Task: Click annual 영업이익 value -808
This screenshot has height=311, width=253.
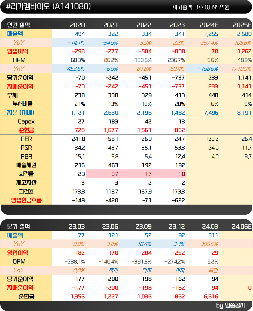Action: point(178,51)
